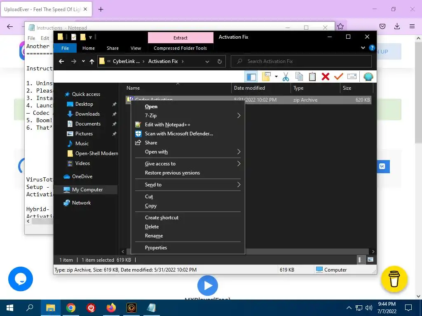Expand the address bar history dropdown
422x316 pixels.
(207, 62)
